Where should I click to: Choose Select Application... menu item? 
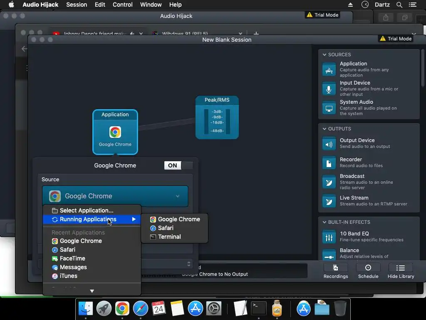click(x=92, y=210)
